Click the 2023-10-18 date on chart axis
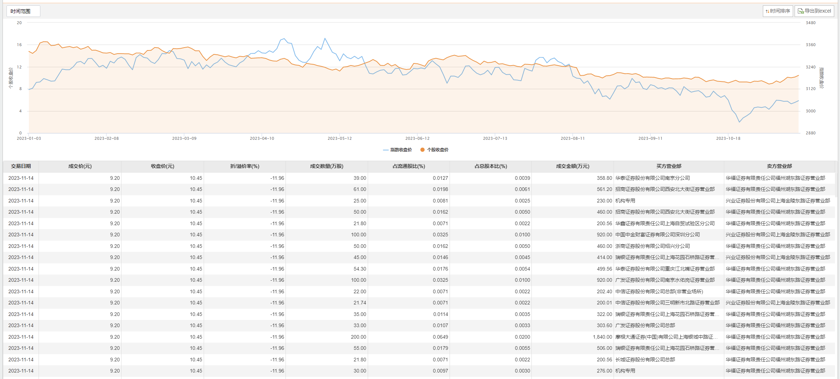Image resolution: width=840 pixels, height=379 pixels. click(x=728, y=138)
